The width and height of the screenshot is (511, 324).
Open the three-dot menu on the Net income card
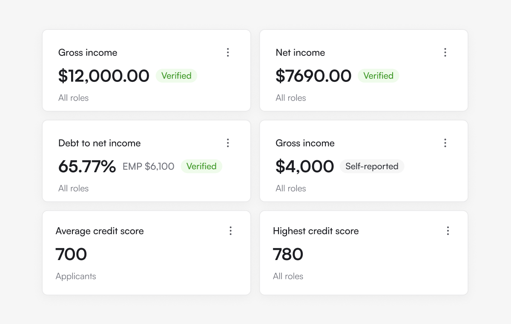pyautogui.click(x=445, y=52)
